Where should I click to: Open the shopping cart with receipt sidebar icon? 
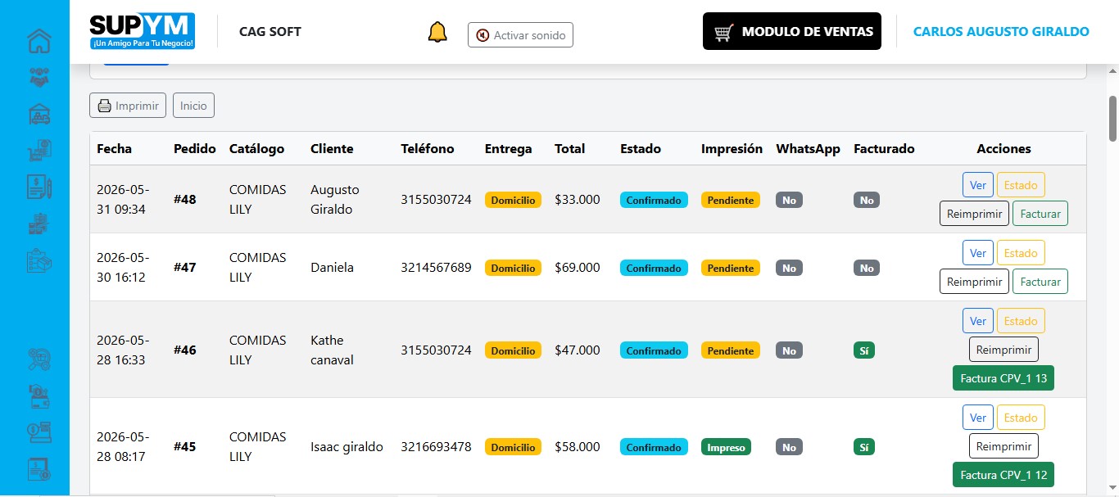pyautogui.click(x=39, y=150)
